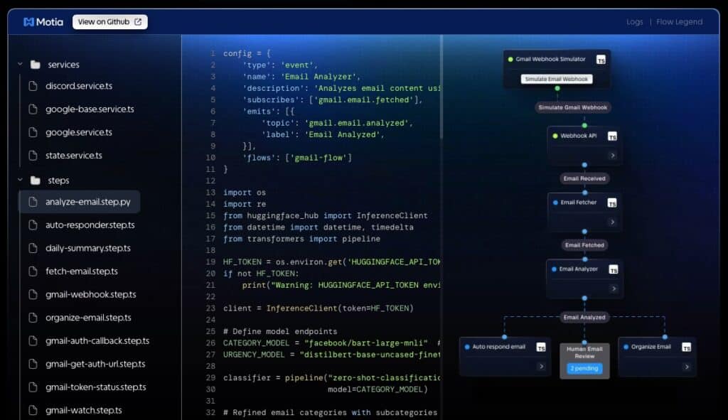Click the TS icon on Organize Email node
Screen dimensions: 728x420
[x=686, y=348]
